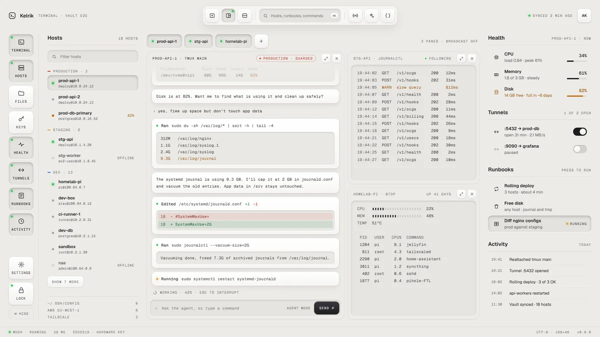Add a new tab with plus button
This screenshot has height=337, width=600.
tap(261, 41)
